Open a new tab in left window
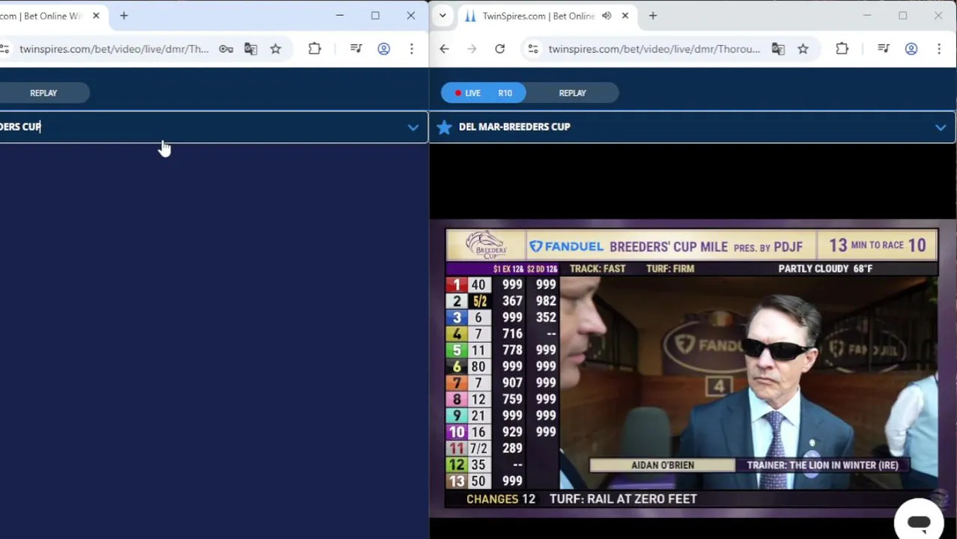This screenshot has width=957, height=539. point(124,16)
